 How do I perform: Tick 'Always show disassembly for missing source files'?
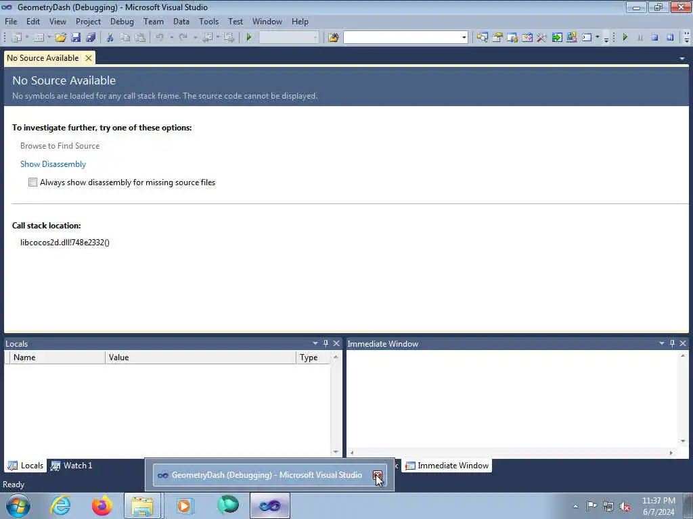tap(32, 182)
